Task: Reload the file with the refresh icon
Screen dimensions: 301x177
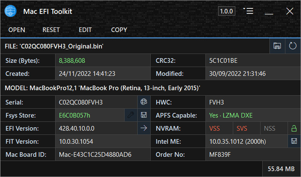Action: (x=293, y=46)
